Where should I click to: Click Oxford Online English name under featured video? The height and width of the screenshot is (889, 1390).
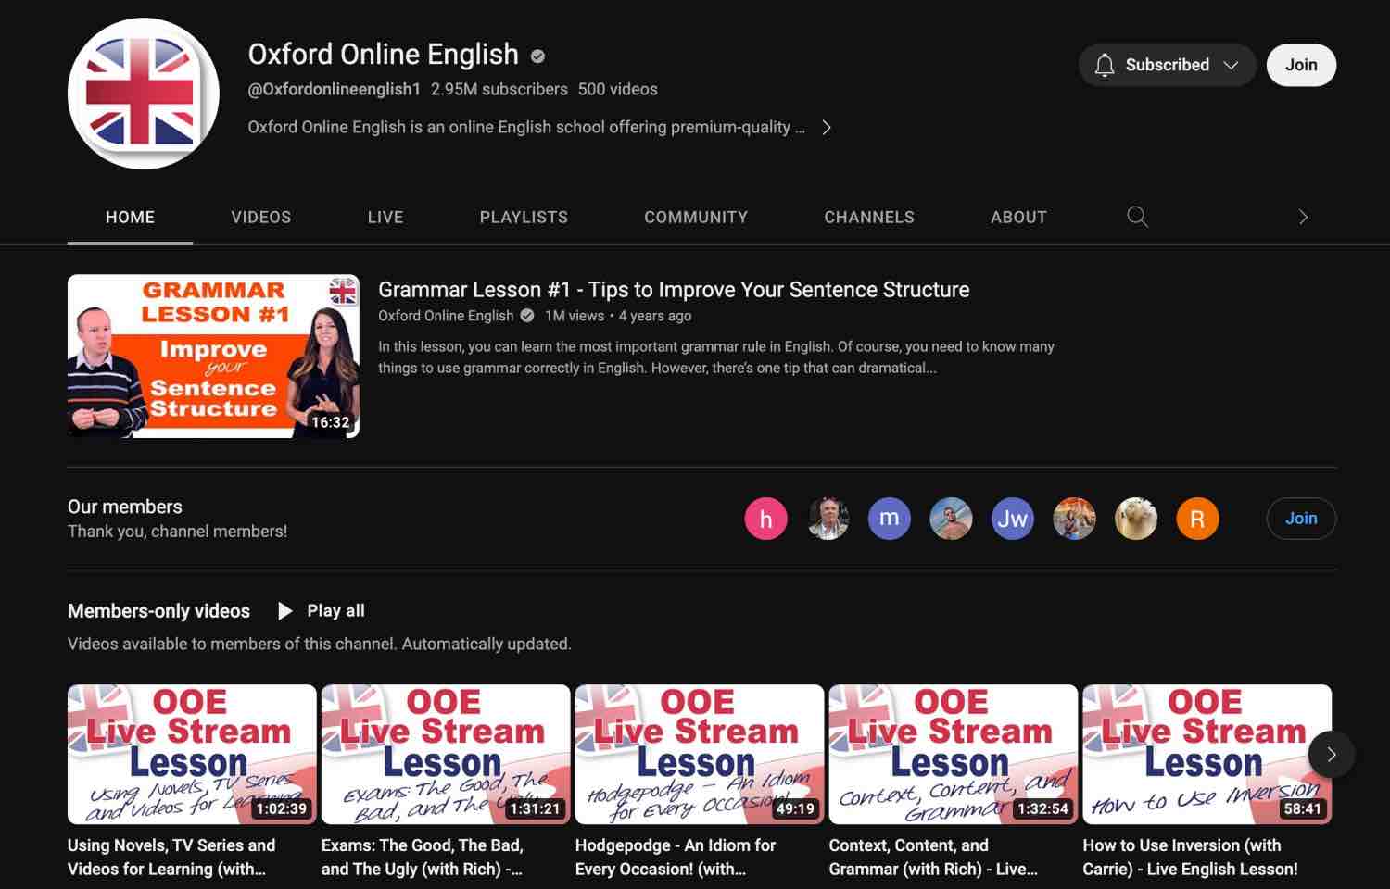coord(446,316)
